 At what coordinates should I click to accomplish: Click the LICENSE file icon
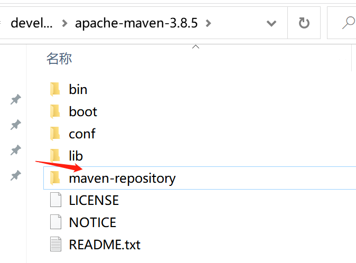coord(55,200)
